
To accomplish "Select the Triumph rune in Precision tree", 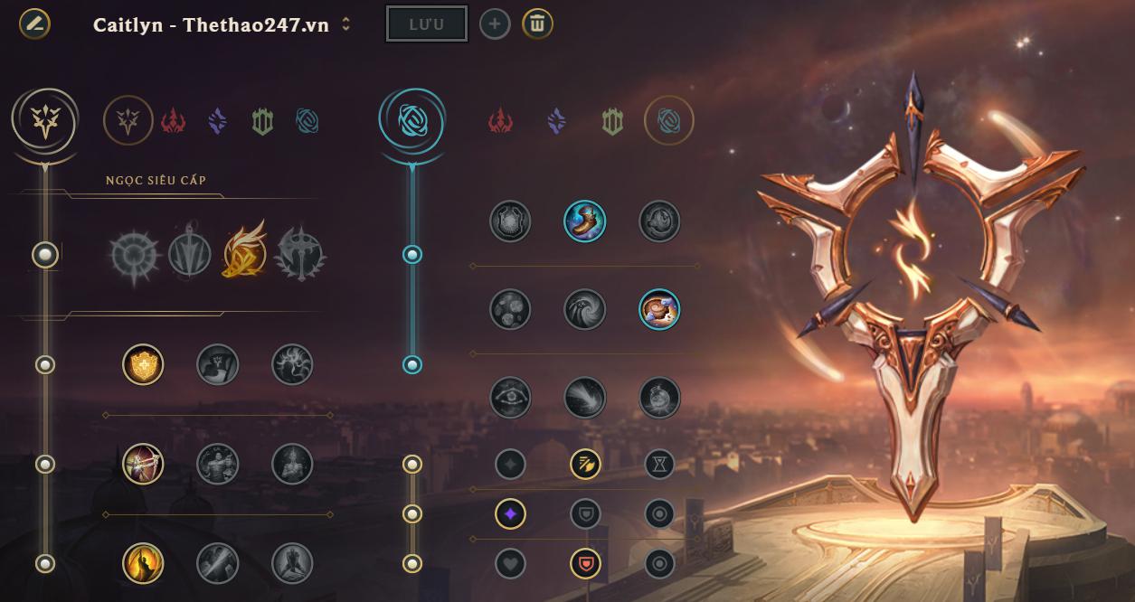I will click(218, 365).
